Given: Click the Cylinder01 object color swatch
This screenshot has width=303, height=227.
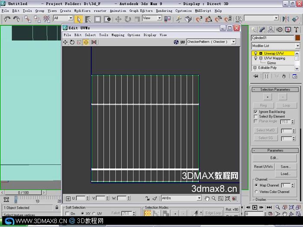Looking at the screenshot, I should pos(298,38).
